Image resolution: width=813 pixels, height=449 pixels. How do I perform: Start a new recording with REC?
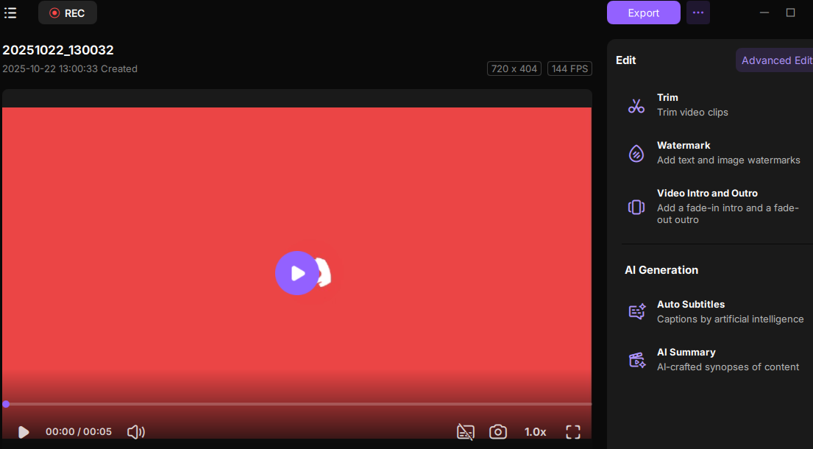(68, 13)
